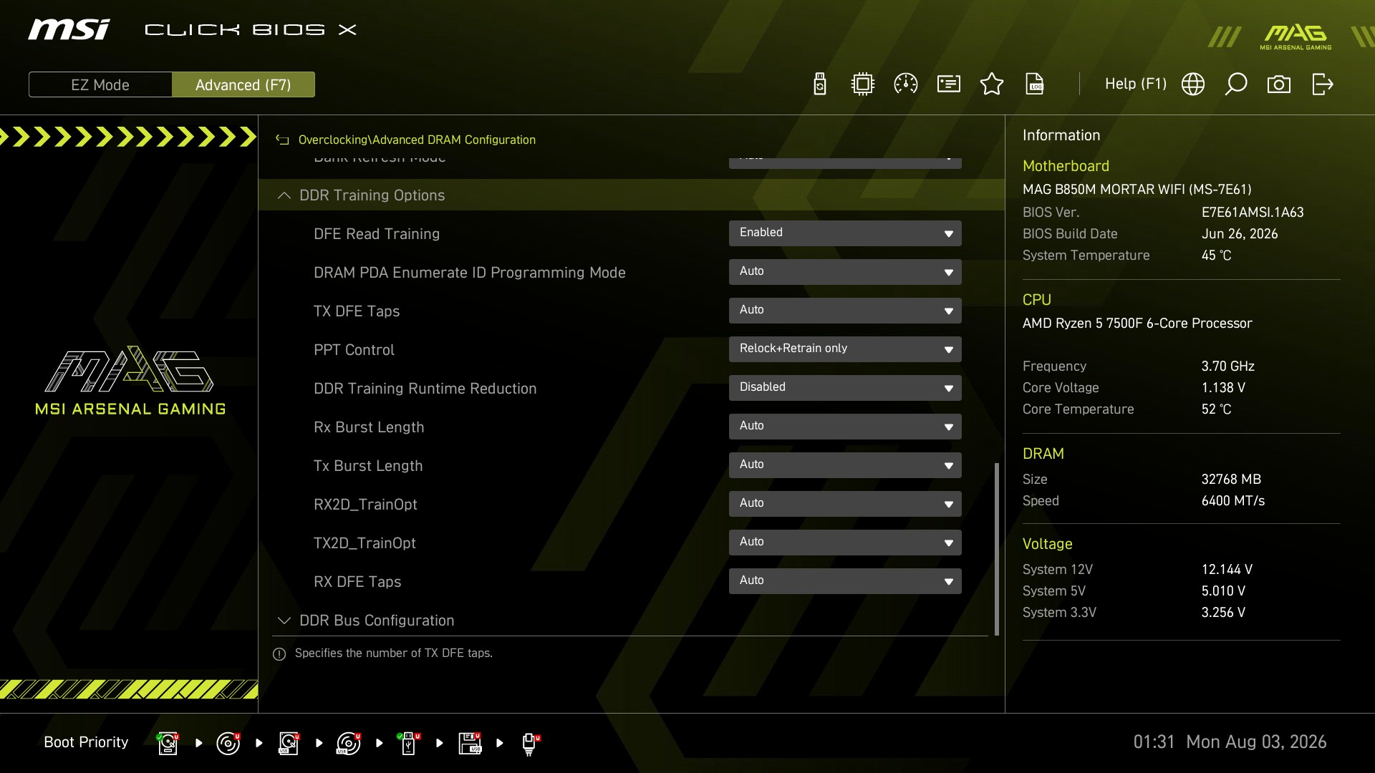Image resolution: width=1375 pixels, height=773 pixels.
Task: Open TX DFE Taps dropdown
Action: [x=845, y=311]
